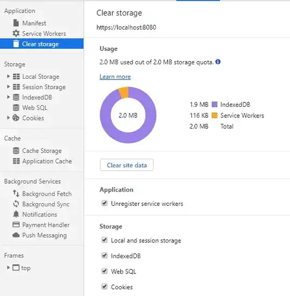290x296 pixels.
Task: Toggle Unregister service workers checkbox
Action: pos(105,203)
